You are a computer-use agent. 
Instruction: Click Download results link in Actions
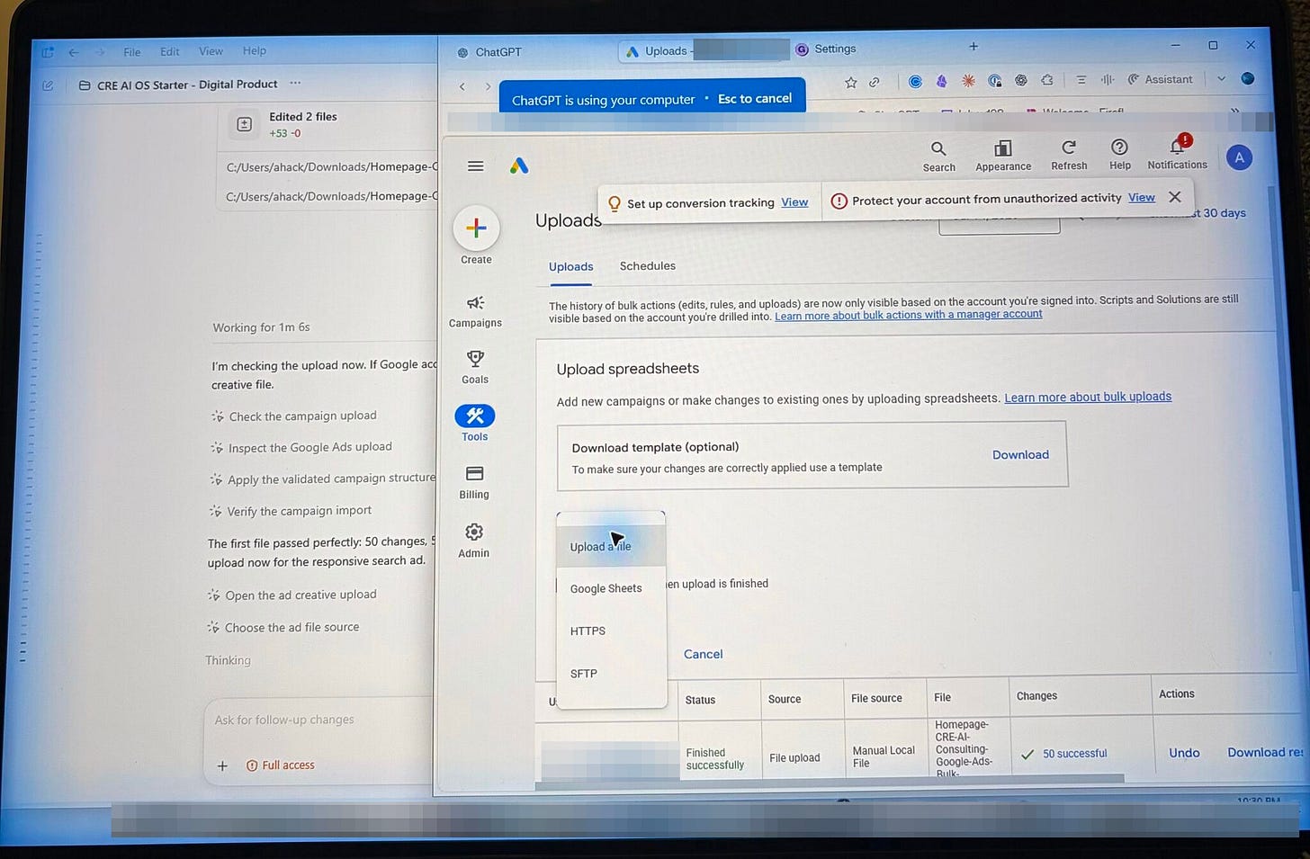[1265, 752]
